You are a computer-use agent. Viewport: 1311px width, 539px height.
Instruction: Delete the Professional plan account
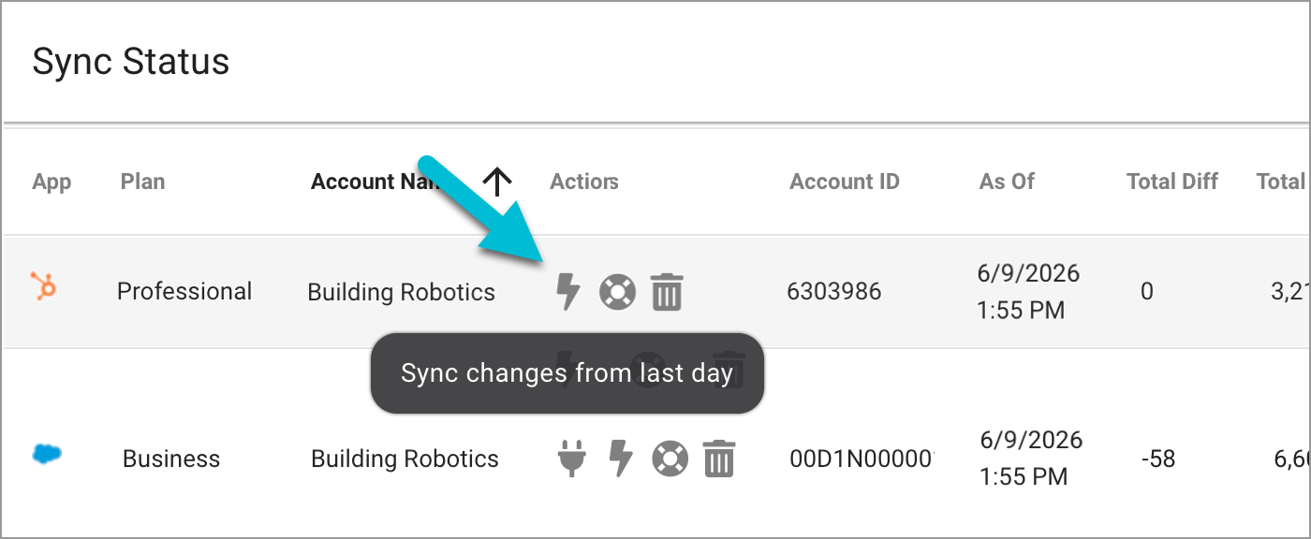667,292
